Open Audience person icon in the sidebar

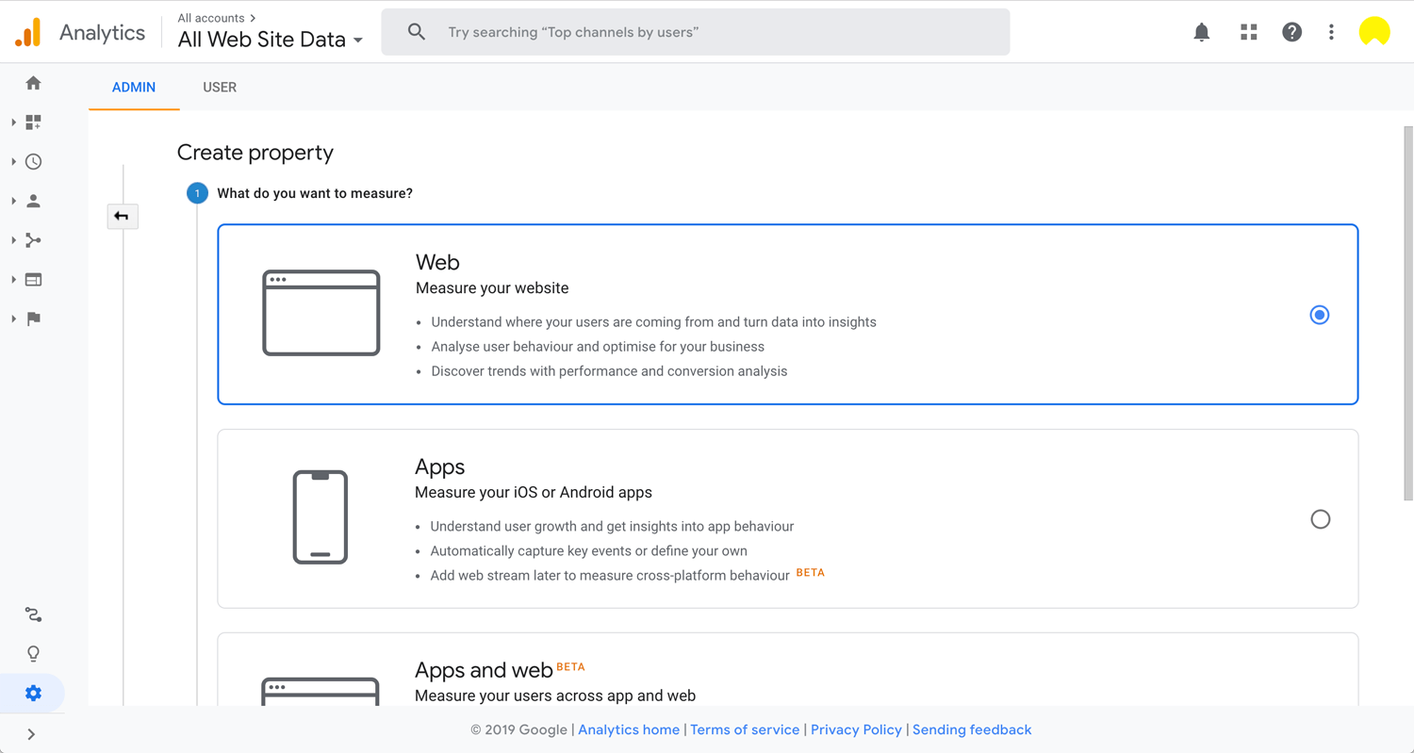click(34, 201)
